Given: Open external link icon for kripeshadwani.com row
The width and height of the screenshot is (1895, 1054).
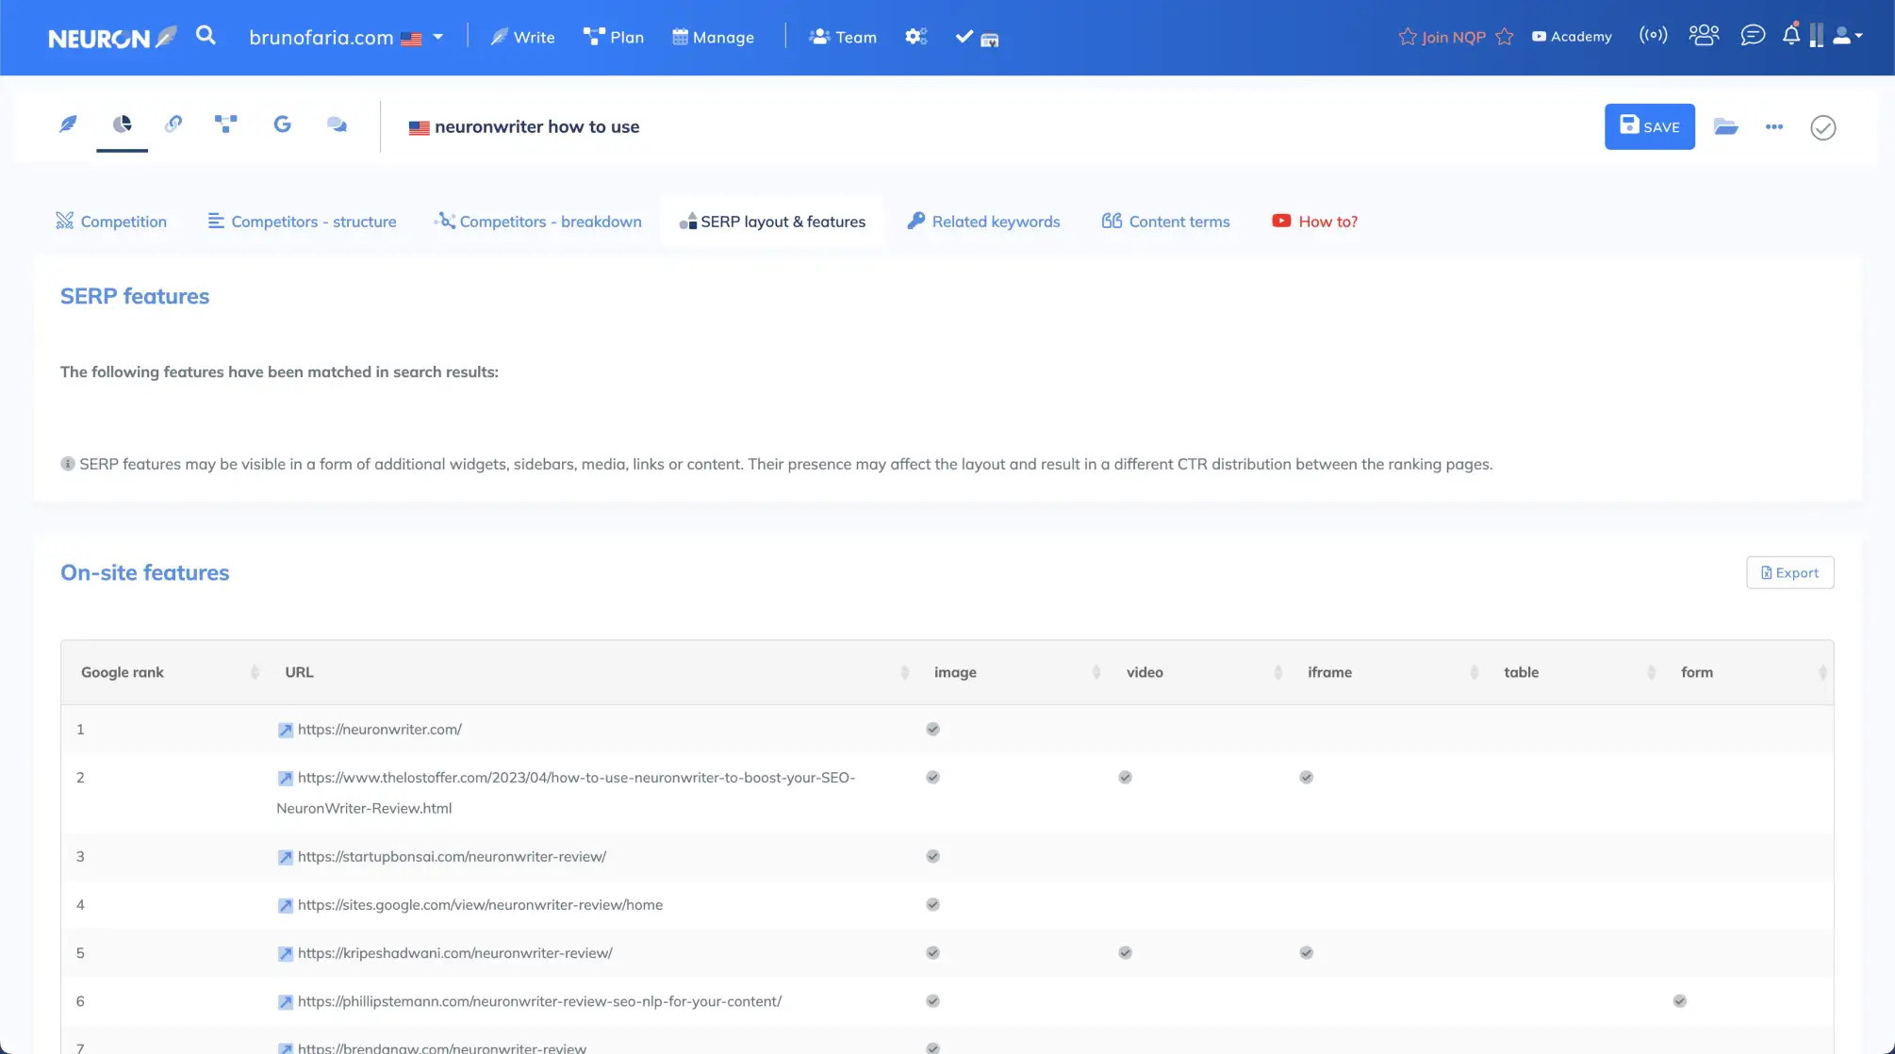Looking at the screenshot, I should [x=285, y=954].
